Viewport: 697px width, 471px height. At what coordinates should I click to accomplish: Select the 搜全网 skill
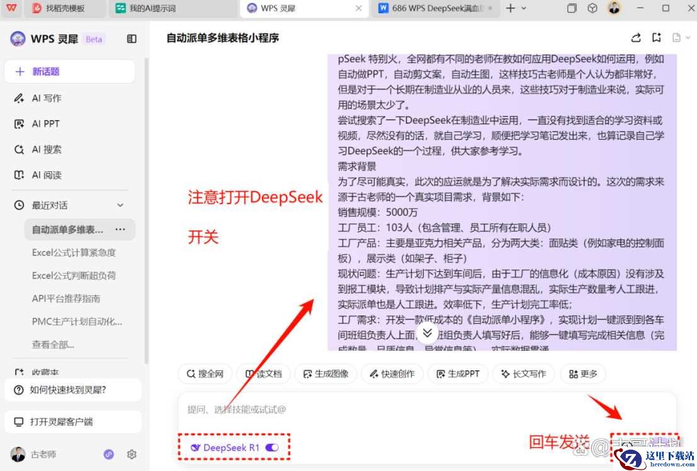tap(205, 374)
